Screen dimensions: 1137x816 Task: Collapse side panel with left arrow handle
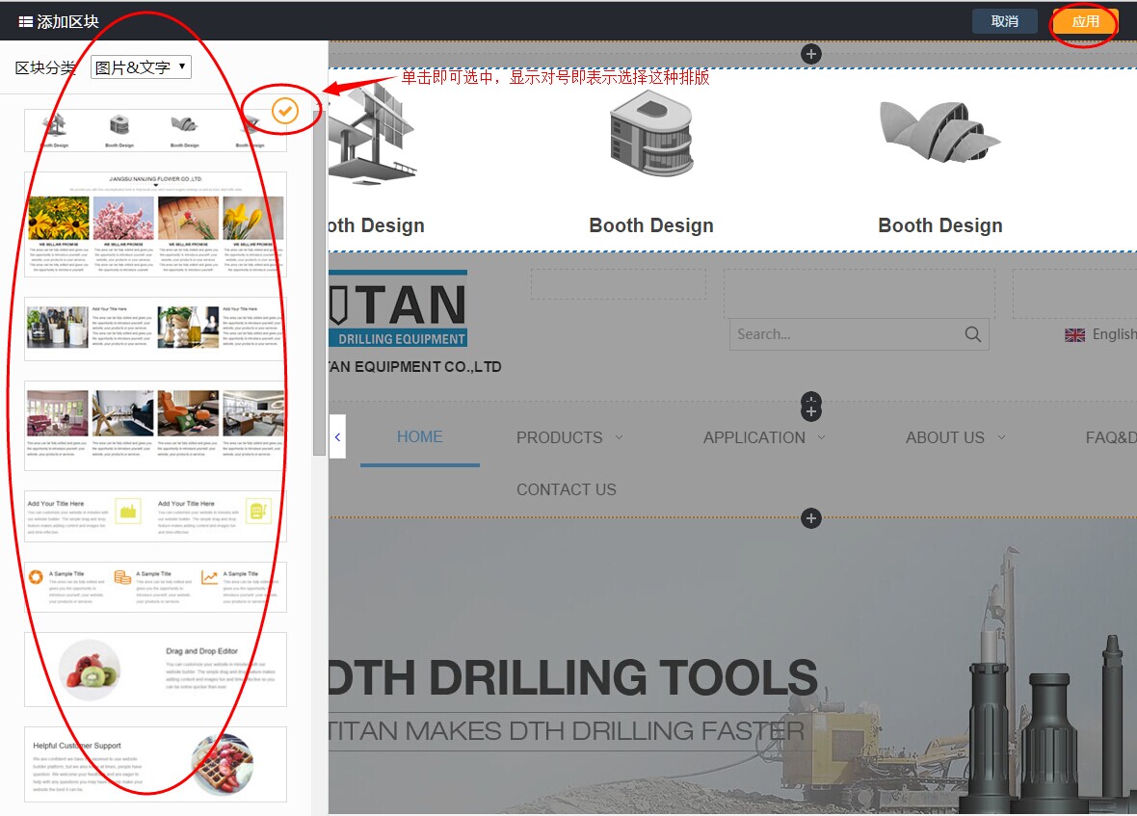point(337,436)
